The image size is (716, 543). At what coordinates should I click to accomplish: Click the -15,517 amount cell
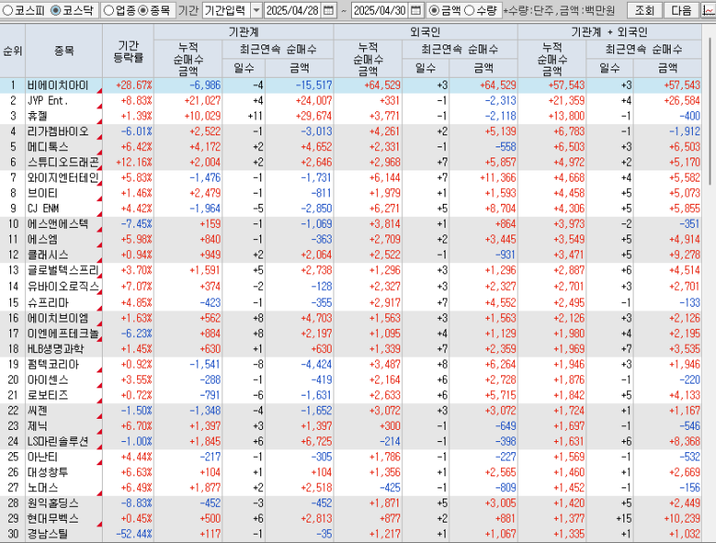299,85
